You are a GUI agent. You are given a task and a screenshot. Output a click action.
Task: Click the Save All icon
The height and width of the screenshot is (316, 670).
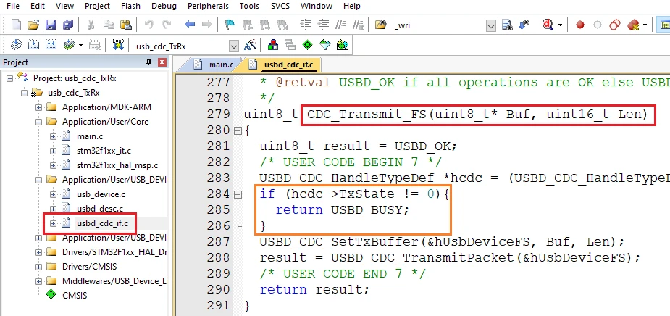click(68, 25)
